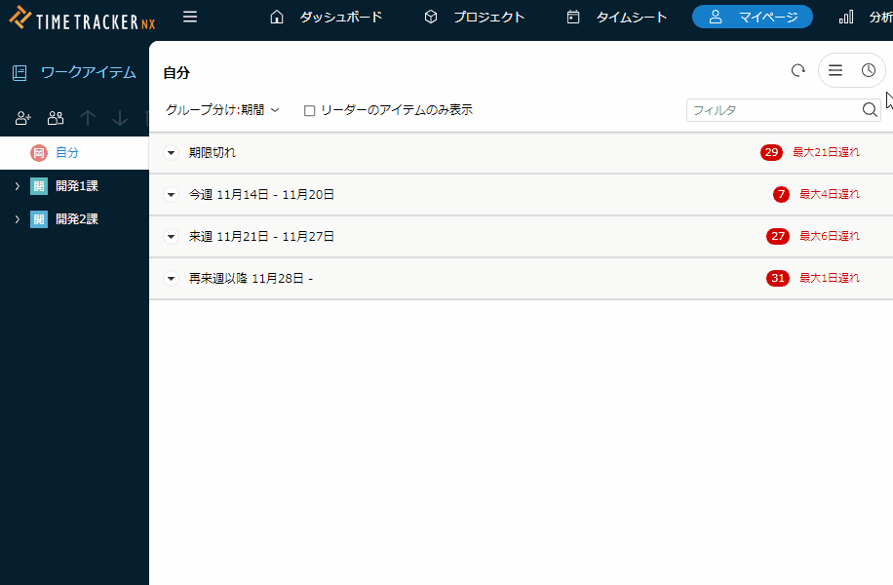Click the マイページ button

click(x=752, y=17)
